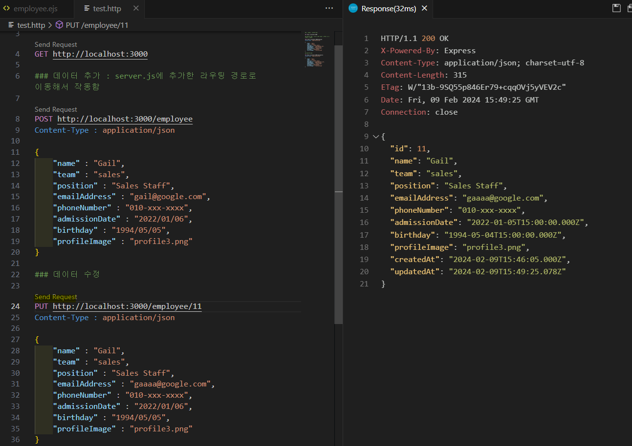Image resolution: width=632 pixels, height=446 pixels.
Task: Click "X-Powered-By: Express" response header
Action: click(x=428, y=51)
